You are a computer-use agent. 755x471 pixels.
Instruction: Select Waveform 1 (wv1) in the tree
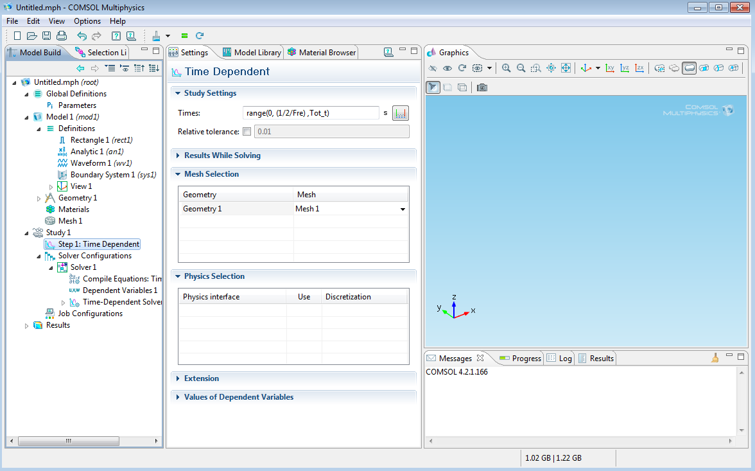pyautogui.click(x=101, y=163)
